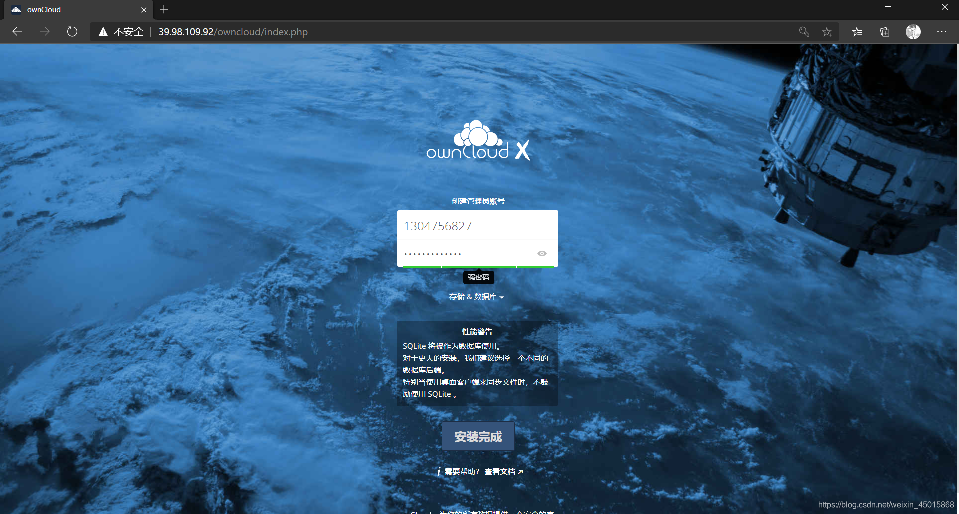Click the admin username field
Viewport: 959px width, 514px height.
click(478, 226)
